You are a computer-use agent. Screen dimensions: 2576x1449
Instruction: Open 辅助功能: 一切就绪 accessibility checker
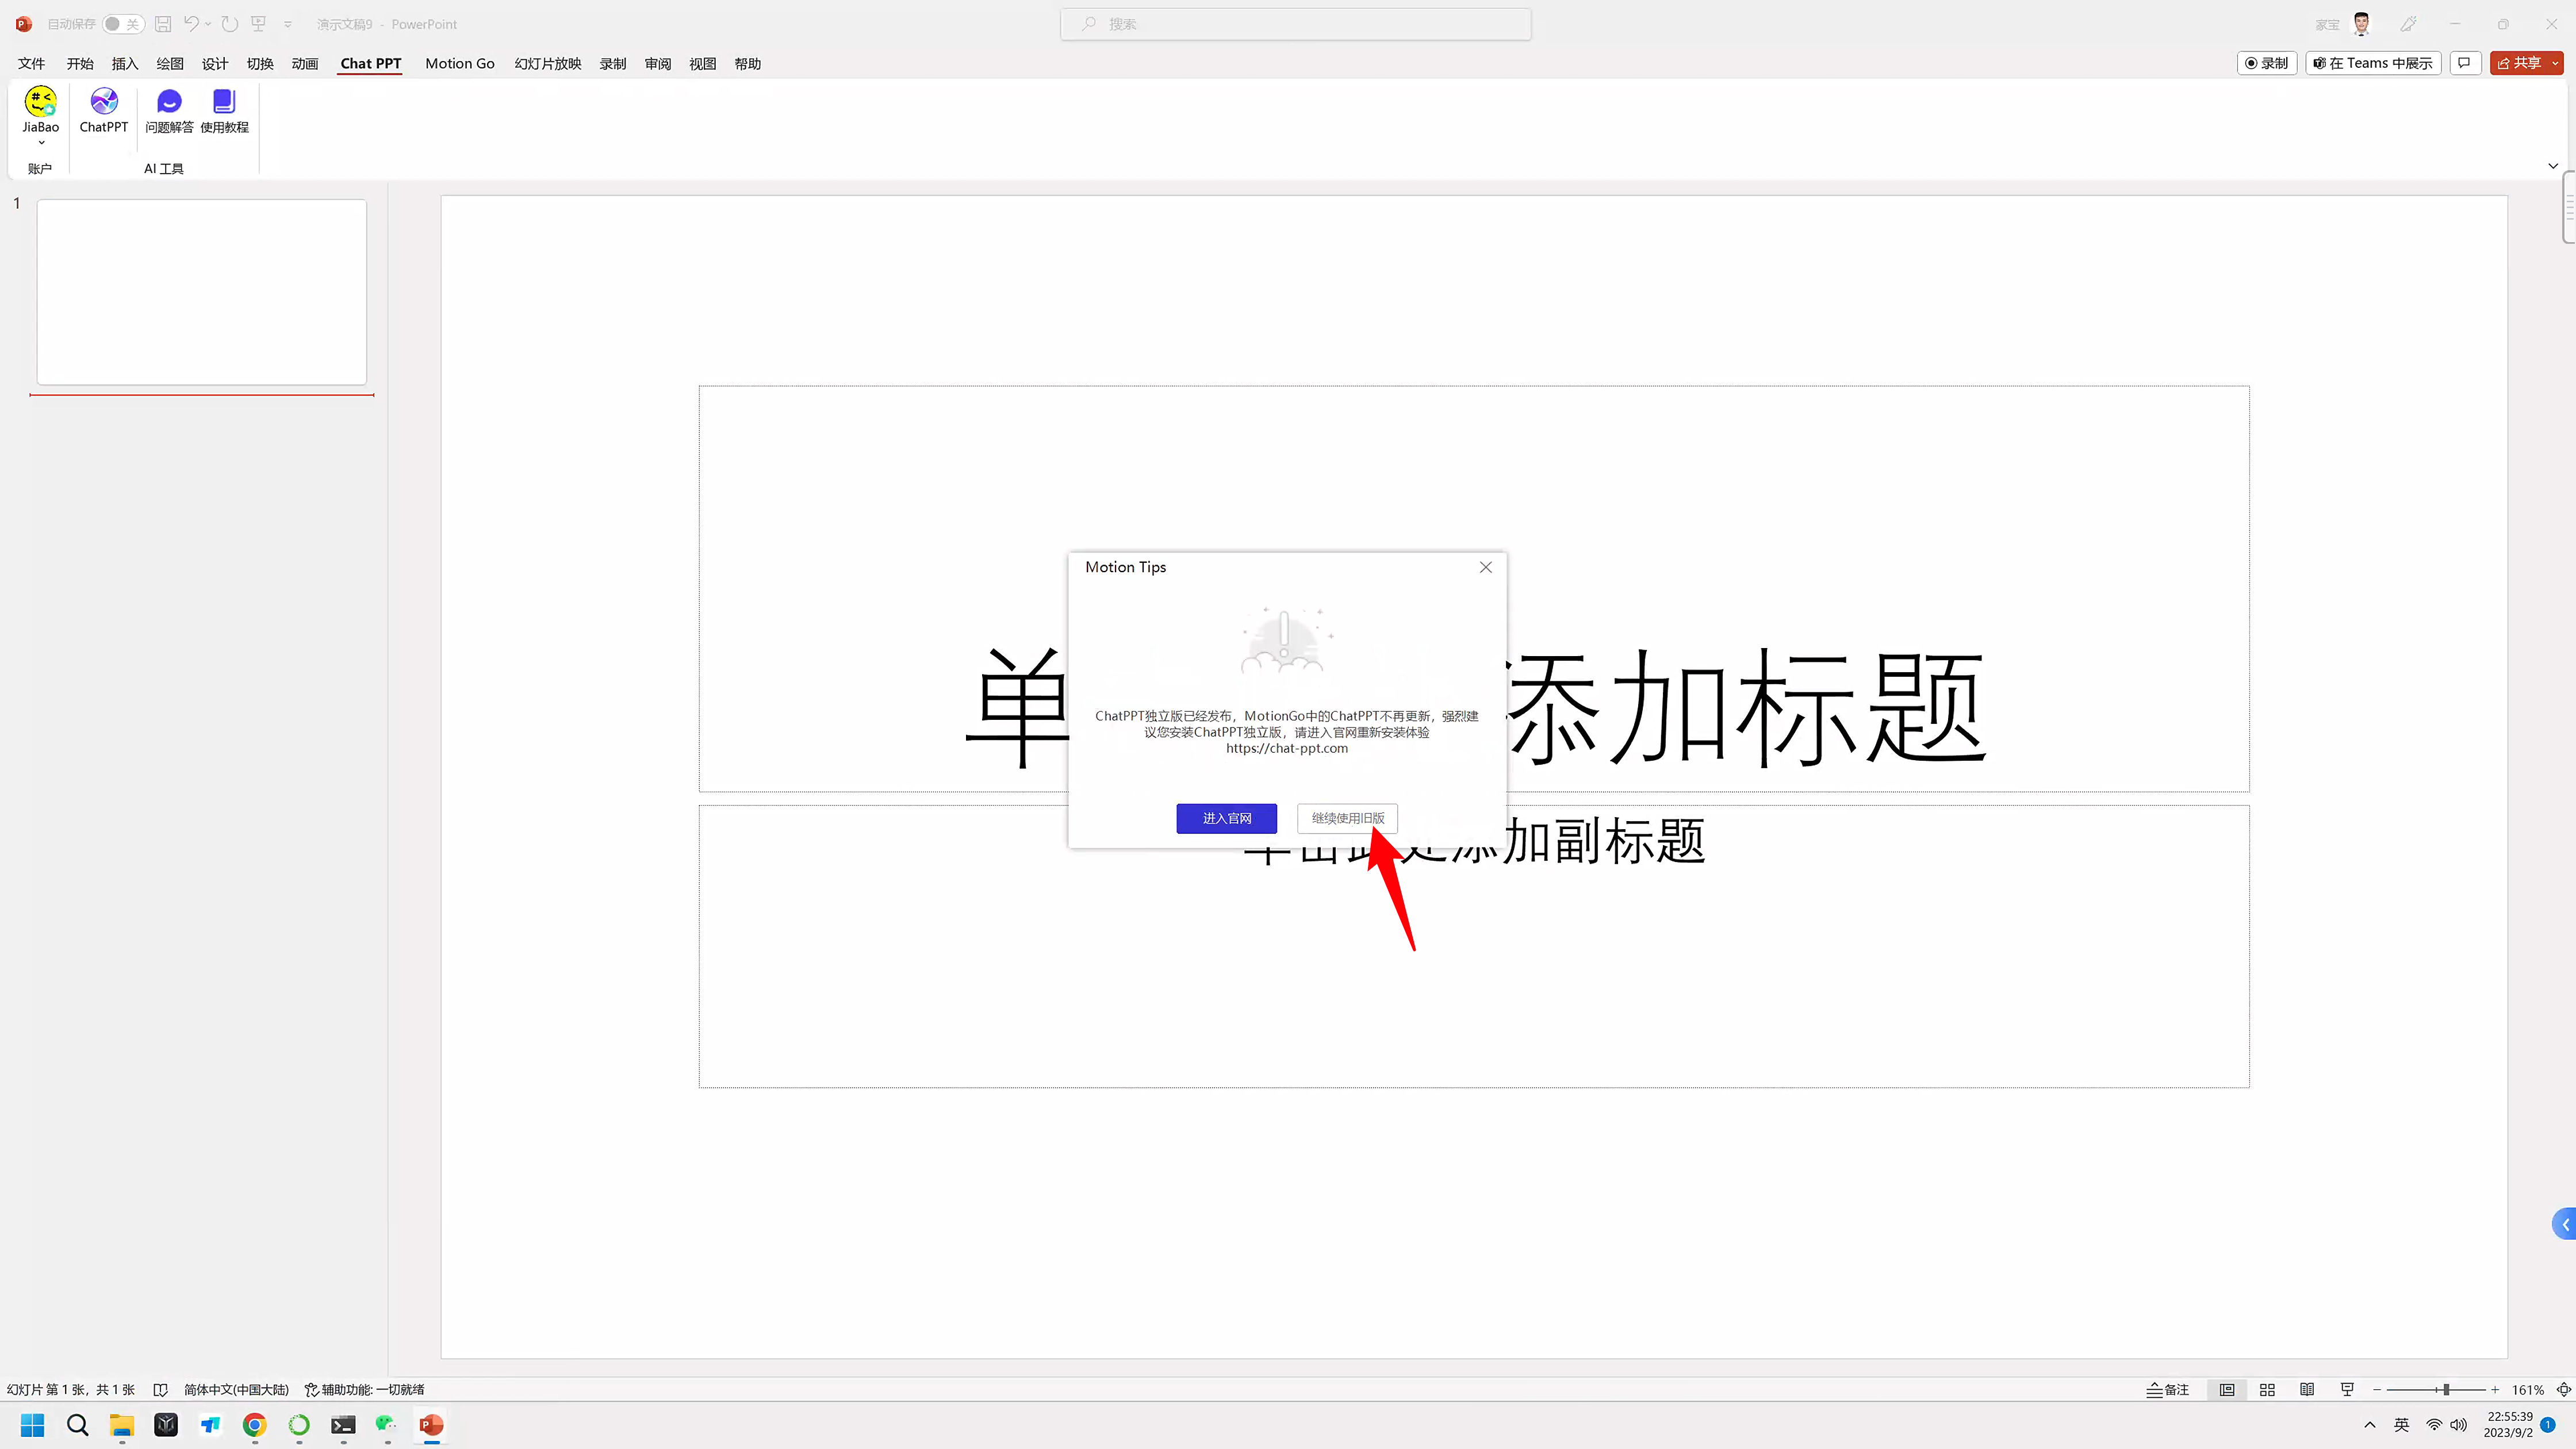click(365, 1390)
